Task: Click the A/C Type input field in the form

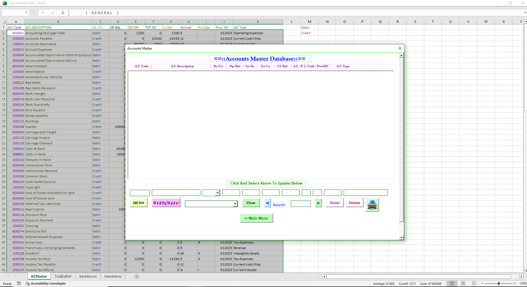Action: 366,193
